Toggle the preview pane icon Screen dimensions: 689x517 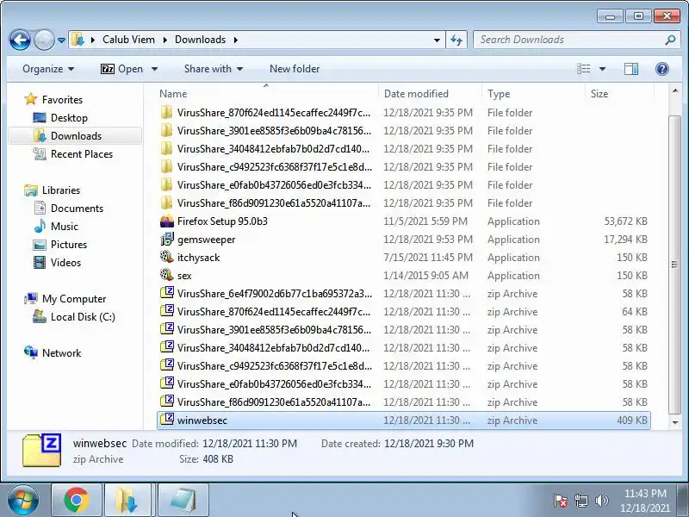click(x=631, y=69)
